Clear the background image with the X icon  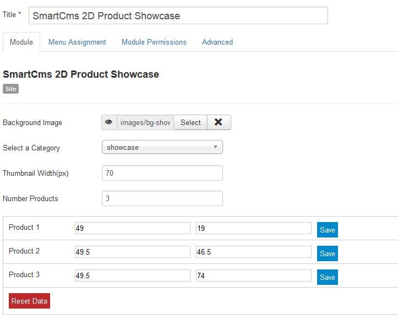tap(219, 122)
